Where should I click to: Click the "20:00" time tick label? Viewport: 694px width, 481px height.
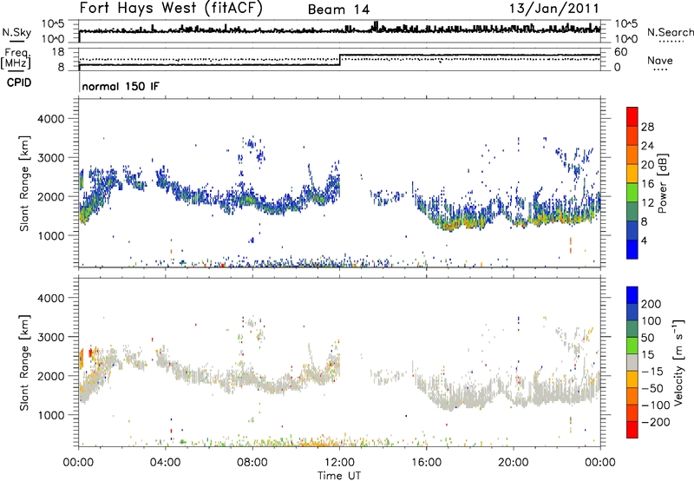513,463
